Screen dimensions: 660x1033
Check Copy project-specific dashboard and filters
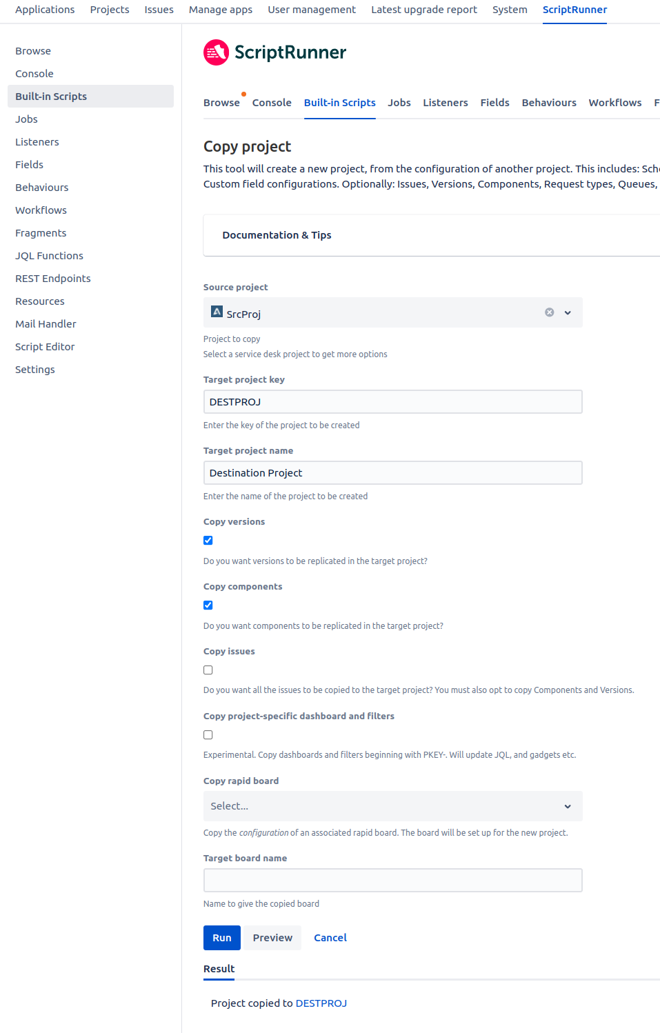click(x=208, y=735)
